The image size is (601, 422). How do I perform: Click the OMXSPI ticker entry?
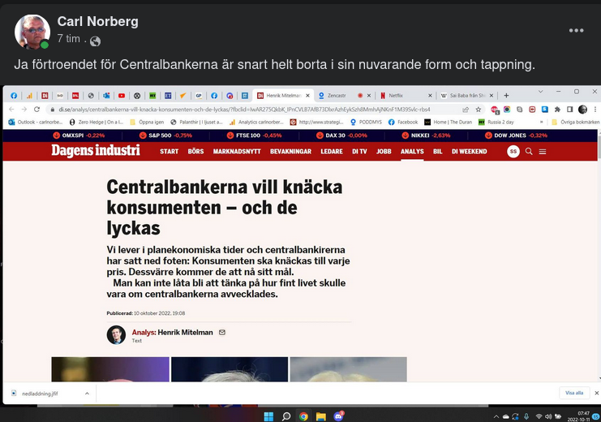coord(79,136)
